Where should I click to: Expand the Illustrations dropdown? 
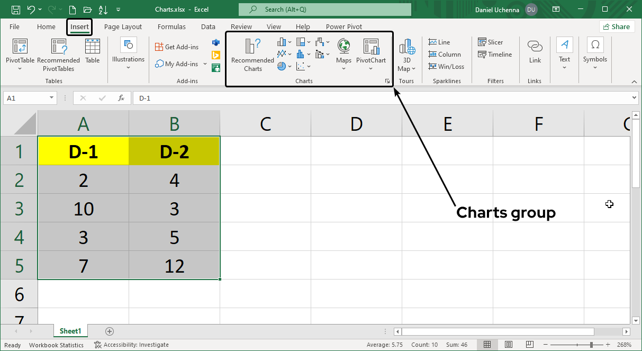128,68
